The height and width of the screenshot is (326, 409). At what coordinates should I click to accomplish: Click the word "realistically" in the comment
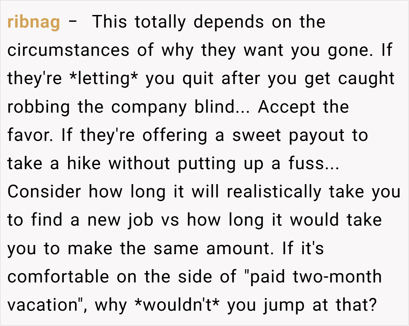tap(274, 192)
